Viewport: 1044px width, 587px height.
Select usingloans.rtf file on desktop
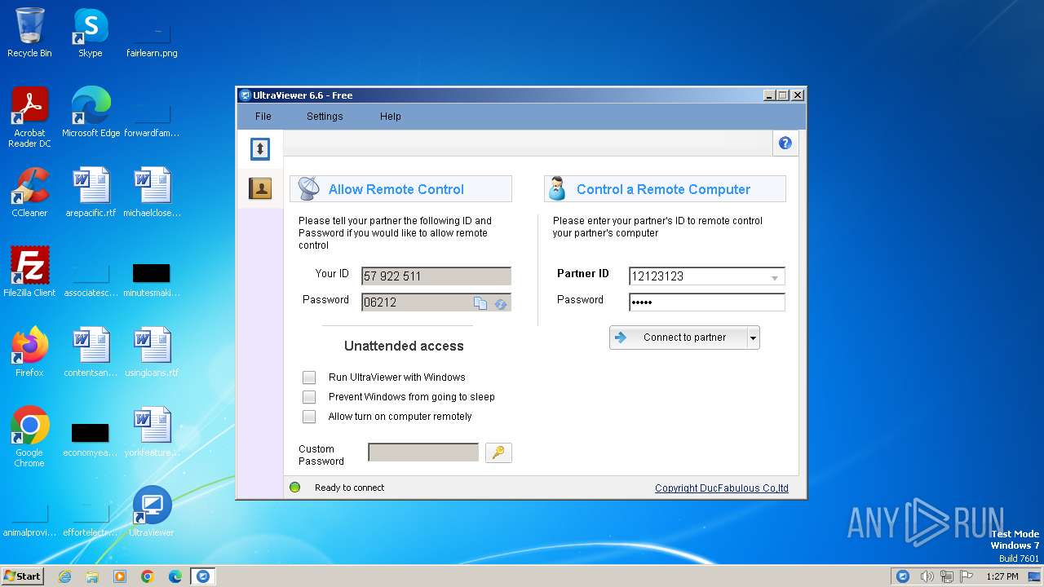pos(152,352)
